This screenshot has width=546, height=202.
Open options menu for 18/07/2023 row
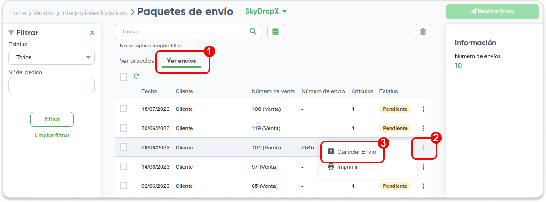pyautogui.click(x=424, y=109)
